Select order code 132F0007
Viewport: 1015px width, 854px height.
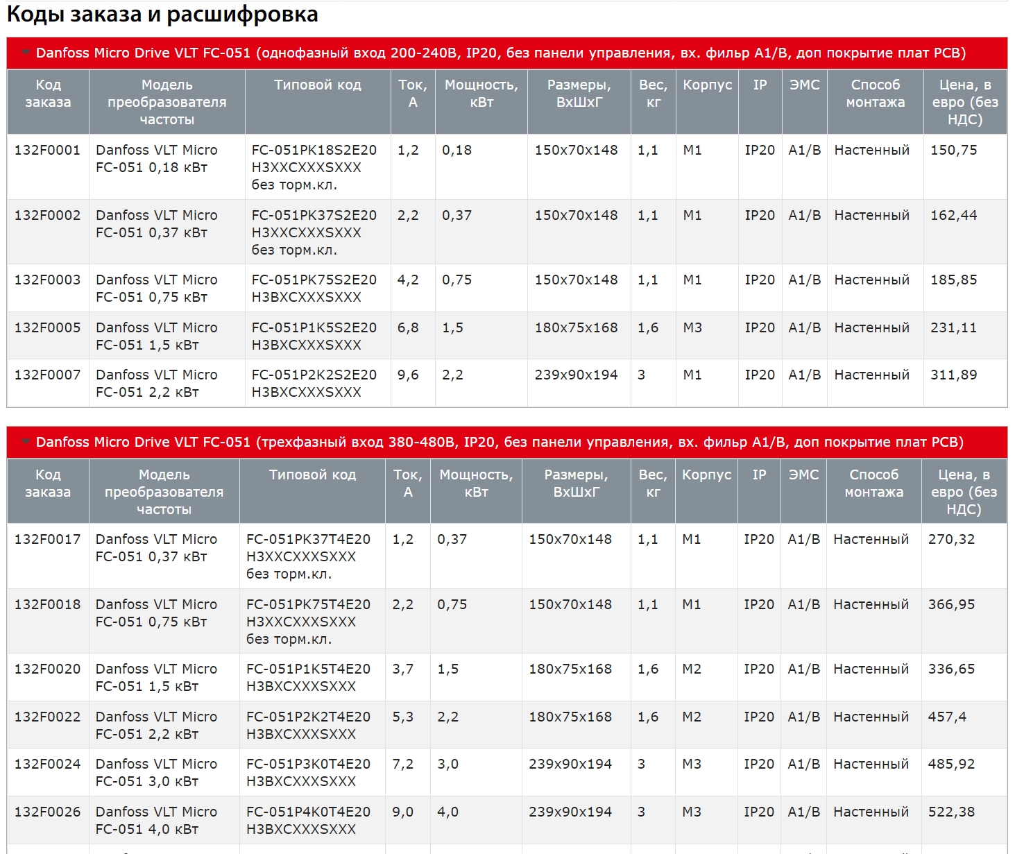pos(47,375)
